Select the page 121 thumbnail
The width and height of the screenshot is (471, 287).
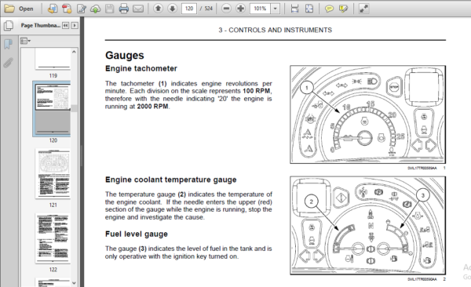[x=53, y=173]
